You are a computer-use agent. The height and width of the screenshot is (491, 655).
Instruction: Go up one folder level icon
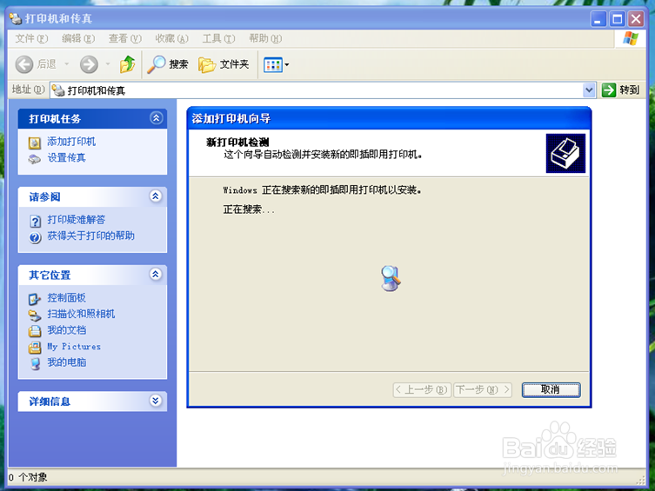[127, 64]
